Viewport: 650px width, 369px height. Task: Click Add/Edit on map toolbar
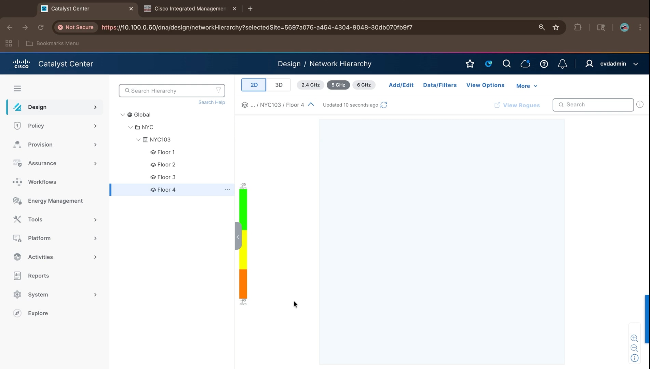tap(401, 85)
